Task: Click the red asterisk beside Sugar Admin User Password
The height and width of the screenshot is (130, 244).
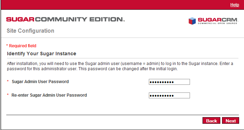Action: click(x=8, y=81)
